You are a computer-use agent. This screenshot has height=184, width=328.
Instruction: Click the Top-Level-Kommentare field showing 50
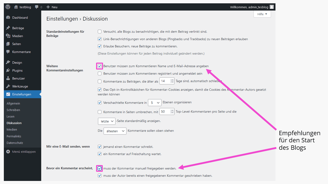[x=167, y=112]
